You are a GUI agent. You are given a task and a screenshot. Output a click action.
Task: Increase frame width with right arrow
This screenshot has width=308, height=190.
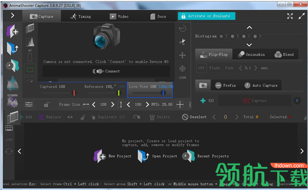(113, 105)
